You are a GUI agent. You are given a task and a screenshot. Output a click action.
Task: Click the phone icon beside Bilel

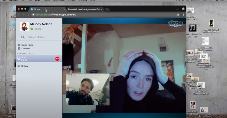tap(19, 59)
